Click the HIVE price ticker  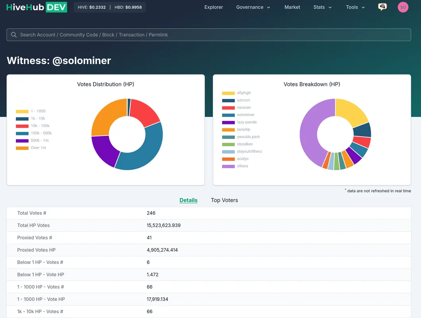coord(91,7)
